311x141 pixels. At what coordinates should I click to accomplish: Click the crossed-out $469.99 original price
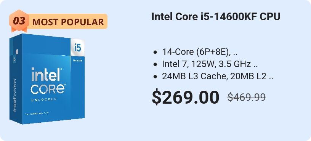[x=247, y=97]
